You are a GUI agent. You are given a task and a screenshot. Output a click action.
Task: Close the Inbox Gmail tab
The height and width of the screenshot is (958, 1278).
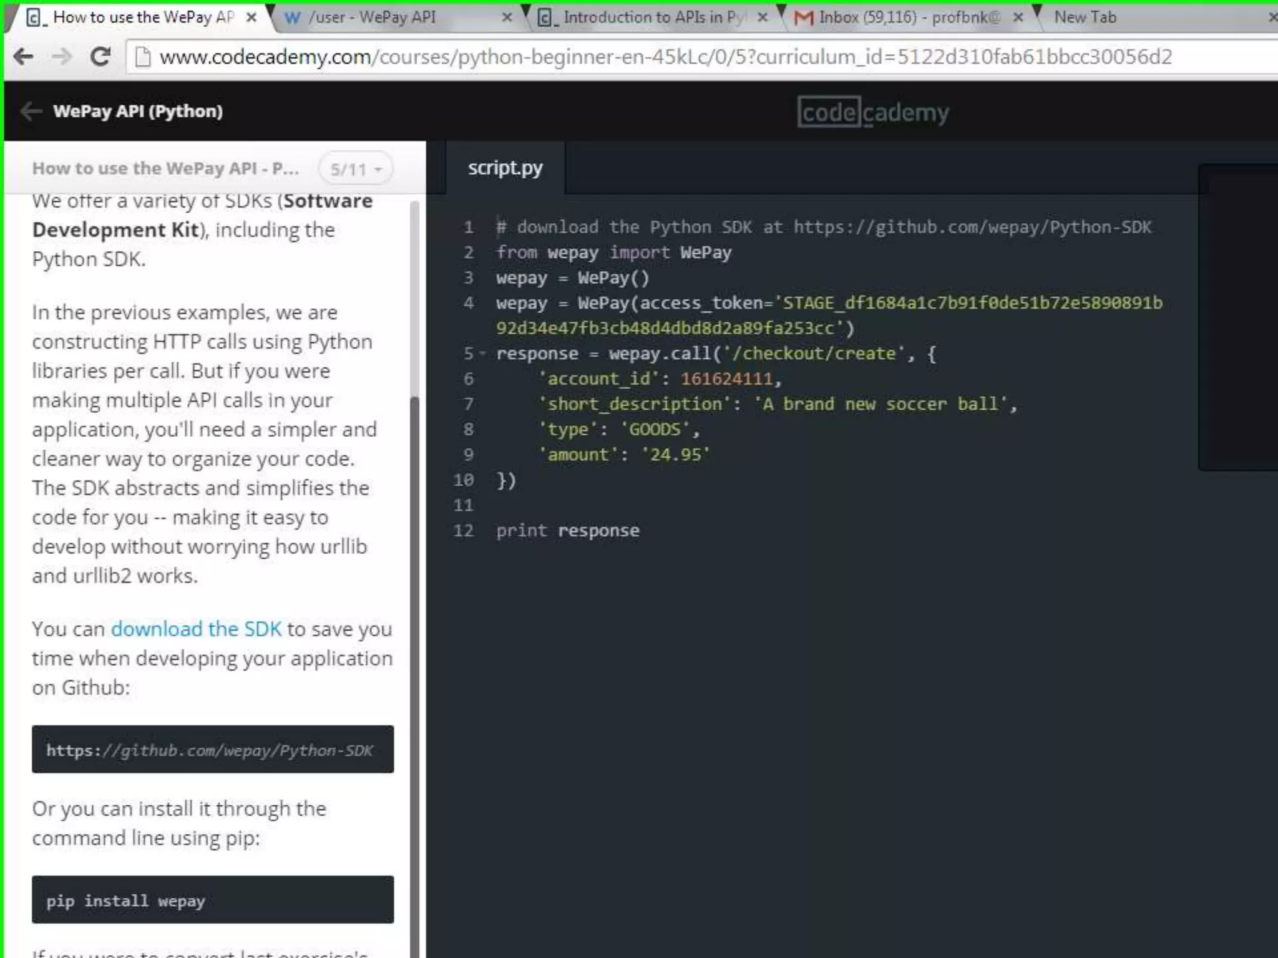(1018, 17)
